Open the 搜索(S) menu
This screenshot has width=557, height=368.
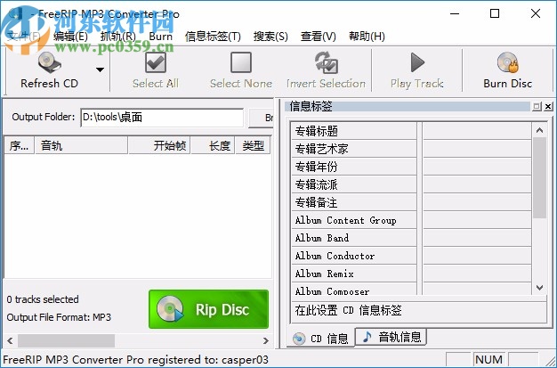coord(270,37)
